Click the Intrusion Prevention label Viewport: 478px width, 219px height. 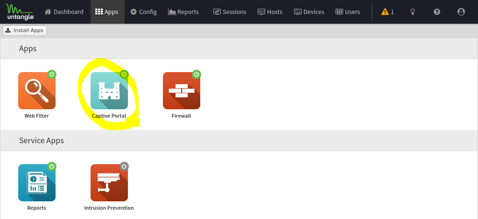tap(109, 208)
